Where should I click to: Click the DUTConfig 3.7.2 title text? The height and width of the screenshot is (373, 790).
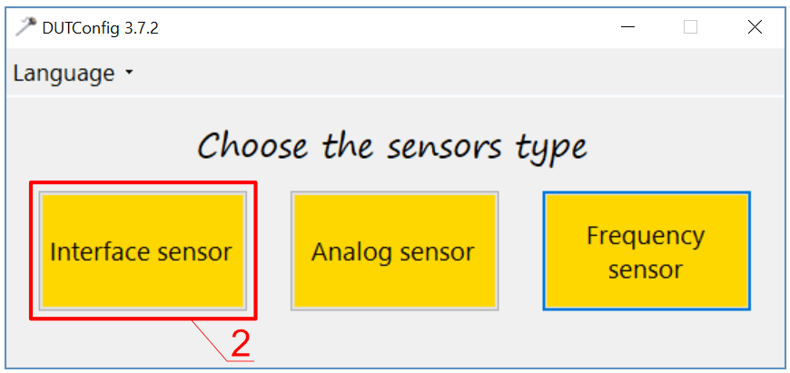coord(100,27)
